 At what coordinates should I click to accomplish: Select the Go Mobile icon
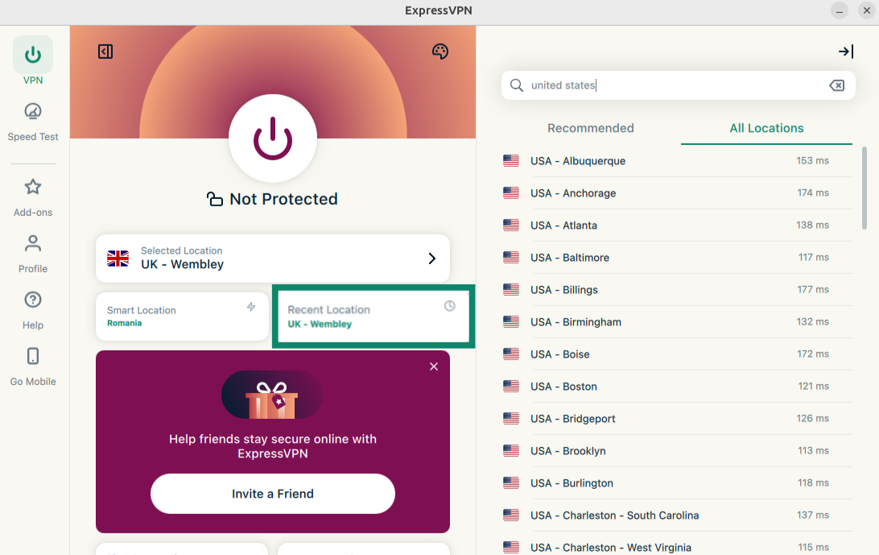click(33, 356)
